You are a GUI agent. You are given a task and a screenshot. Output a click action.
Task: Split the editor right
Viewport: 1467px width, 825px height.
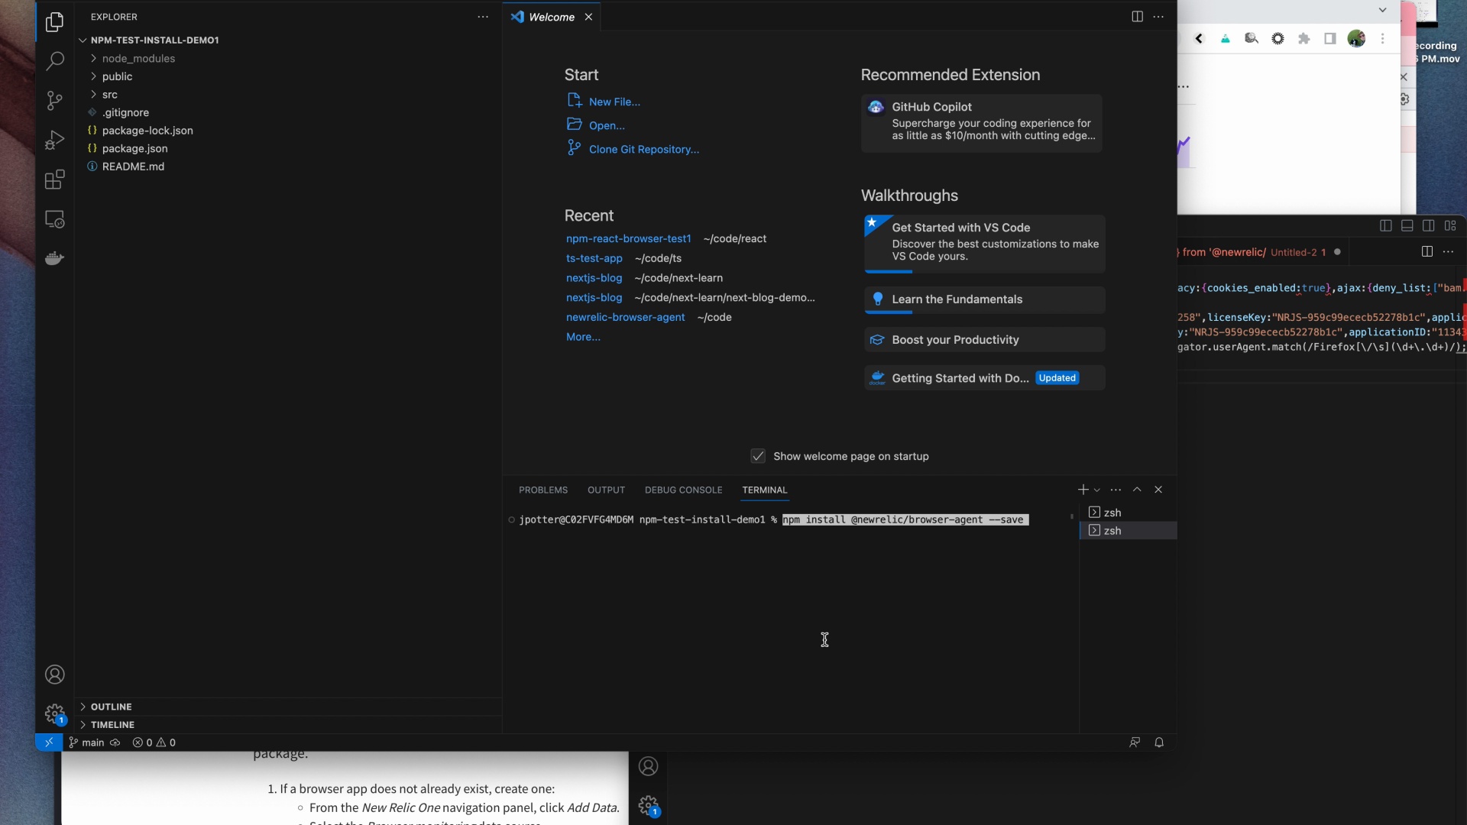coord(1137,17)
